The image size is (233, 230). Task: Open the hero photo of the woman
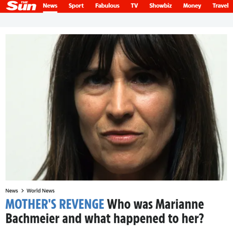[116, 107]
